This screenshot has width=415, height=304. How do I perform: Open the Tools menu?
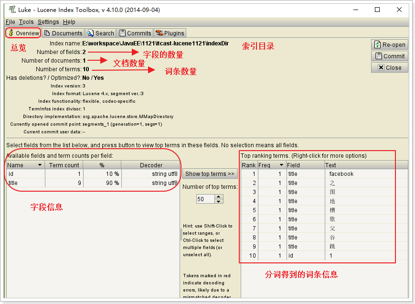(26, 22)
